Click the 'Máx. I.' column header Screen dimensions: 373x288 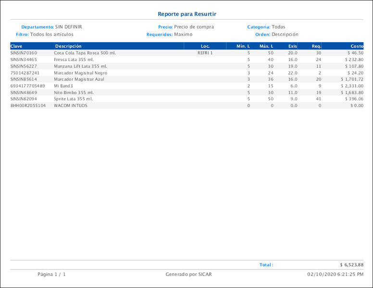click(x=266, y=46)
